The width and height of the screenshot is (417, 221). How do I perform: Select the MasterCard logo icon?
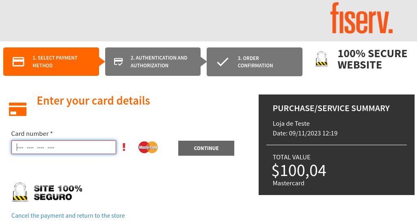(x=148, y=147)
